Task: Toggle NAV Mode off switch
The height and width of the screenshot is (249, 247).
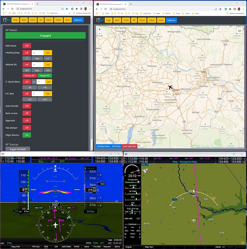Action: click(27, 46)
